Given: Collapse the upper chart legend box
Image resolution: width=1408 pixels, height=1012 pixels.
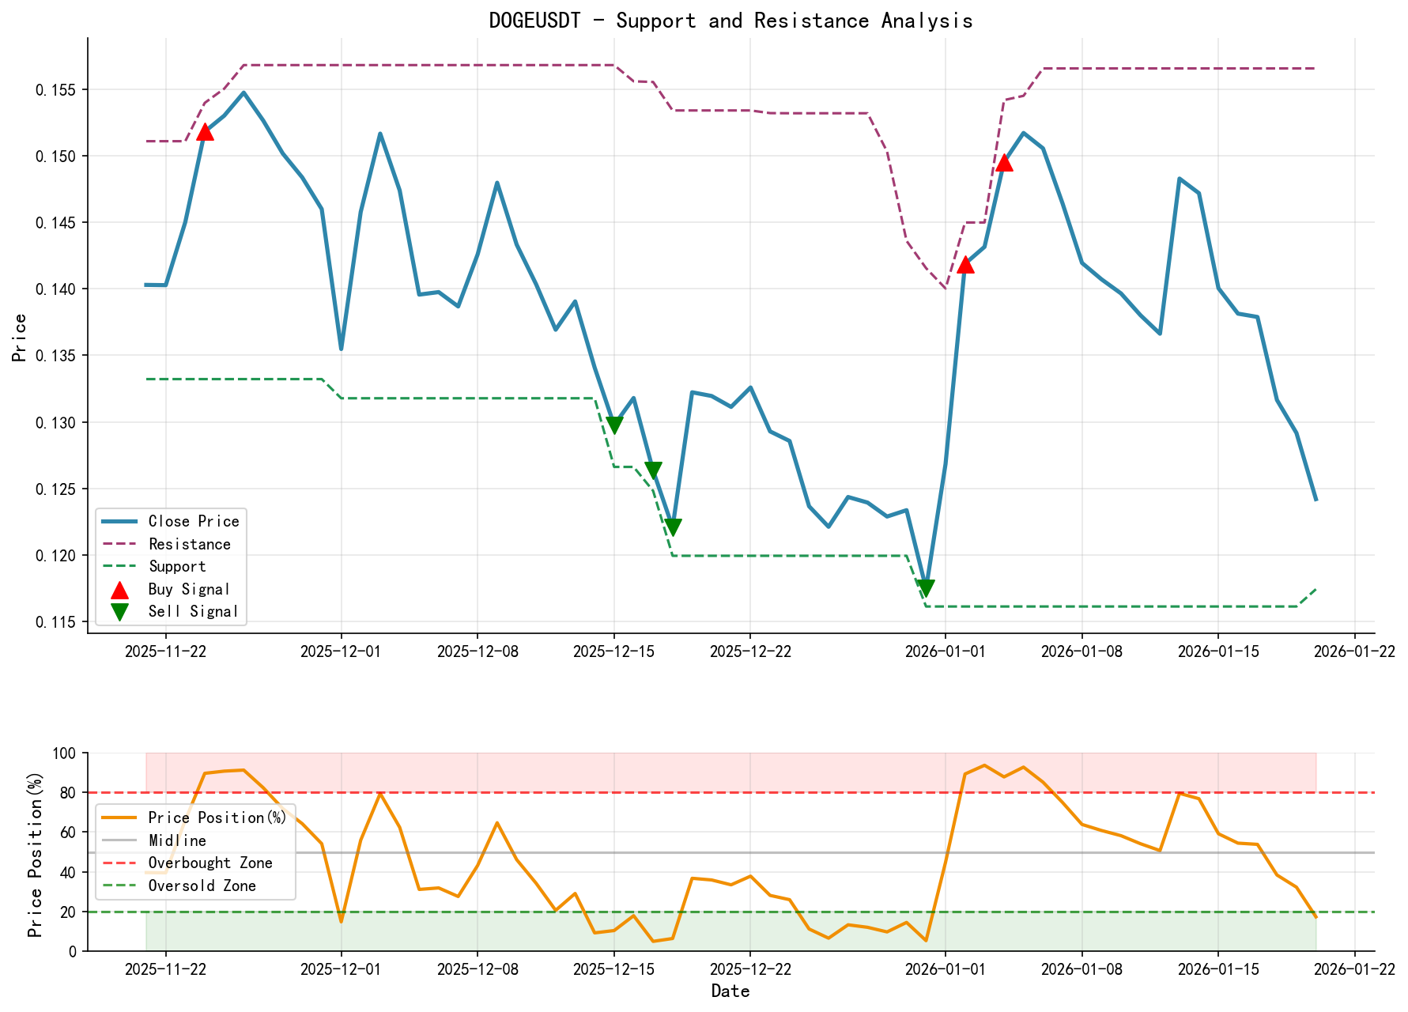Looking at the screenshot, I should click(169, 566).
